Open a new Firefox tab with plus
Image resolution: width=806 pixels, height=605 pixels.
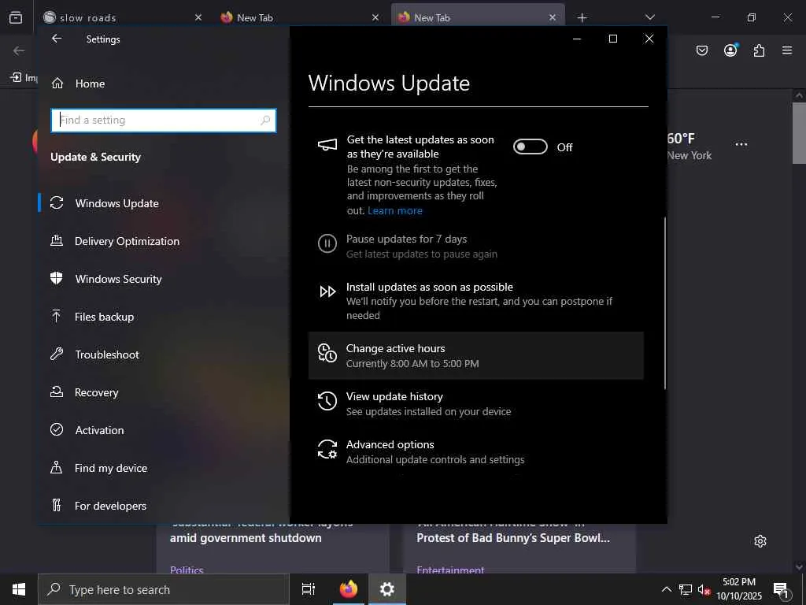pos(582,17)
